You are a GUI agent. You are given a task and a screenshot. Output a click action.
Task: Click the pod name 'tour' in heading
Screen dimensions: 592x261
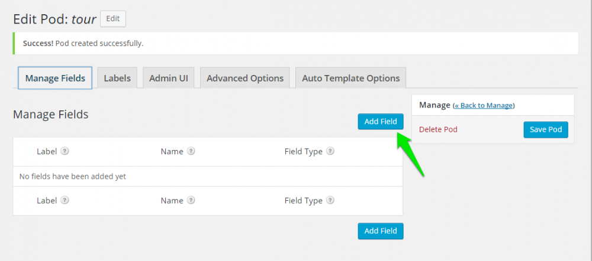pos(83,19)
